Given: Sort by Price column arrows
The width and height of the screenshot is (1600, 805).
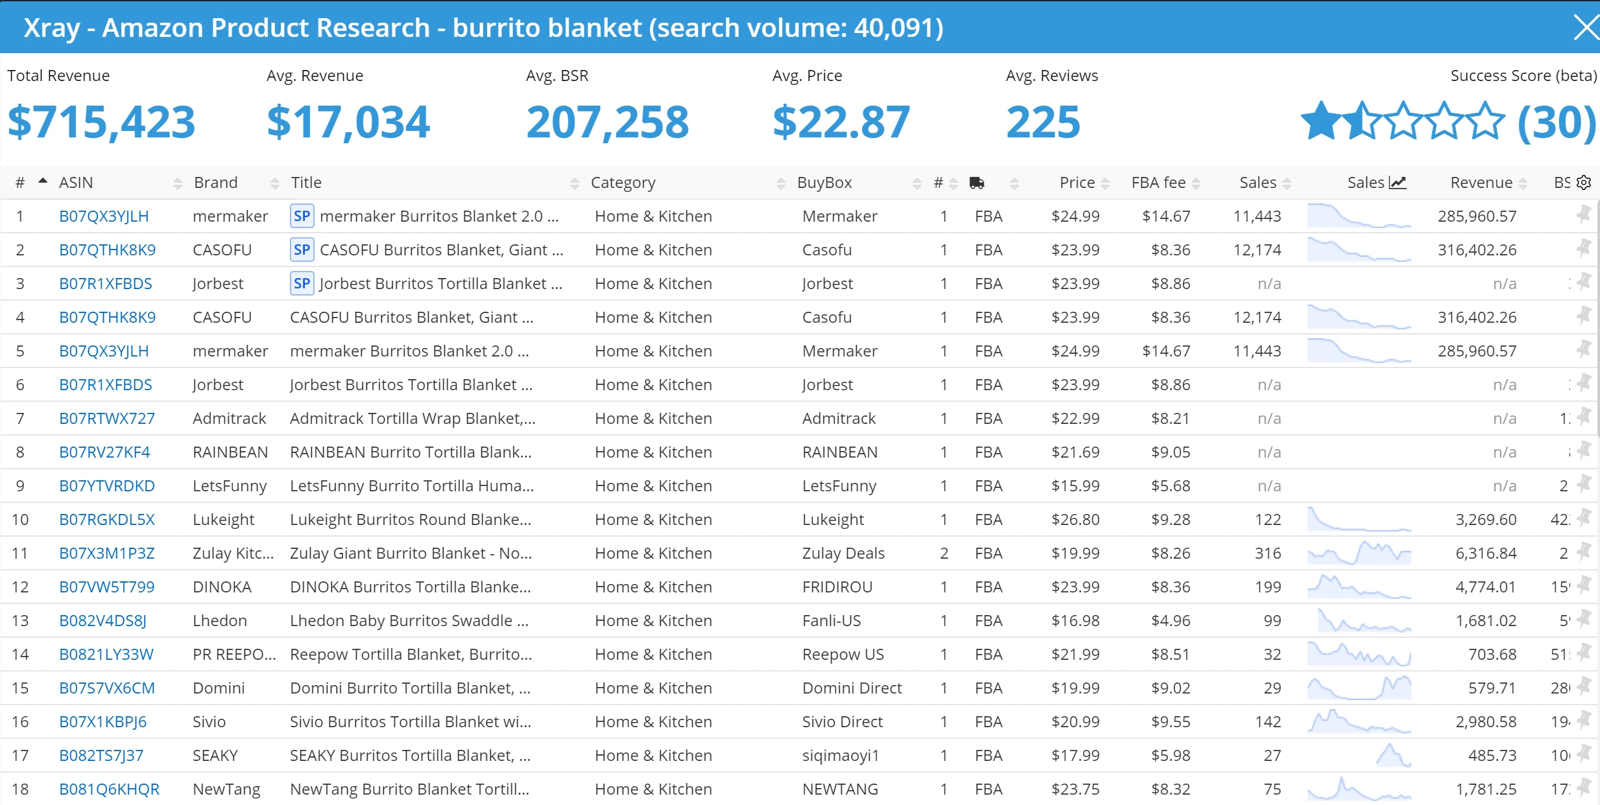Looking at the screenshot, I should coord(1105,183).
